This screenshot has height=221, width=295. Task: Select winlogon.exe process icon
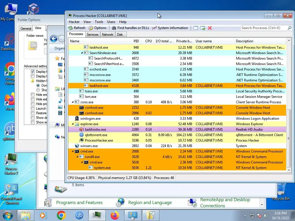pyautogui.click(x=77, y=118)
